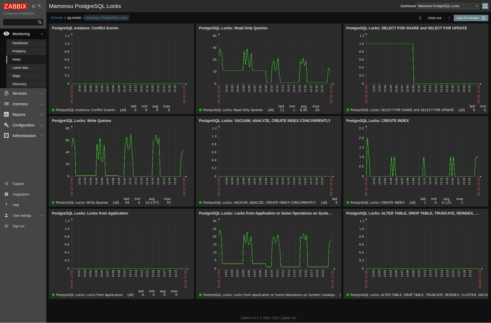This screenshot has width=491, height=323.
Task: Expand the Services menu chevron
Action: 42,94
